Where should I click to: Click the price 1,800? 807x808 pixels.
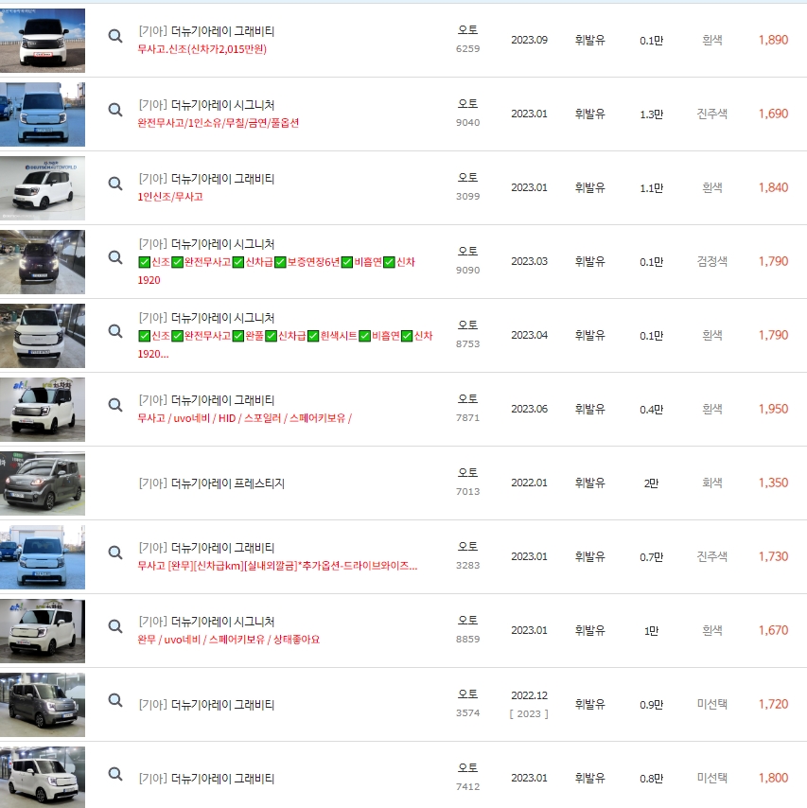(773, 778)
